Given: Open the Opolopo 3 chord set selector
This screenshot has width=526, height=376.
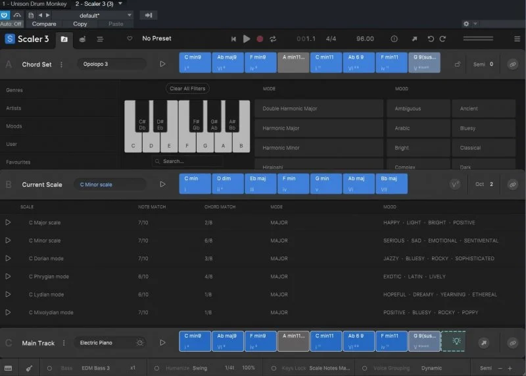Looking at the screenshot, I should pos(112,64).
